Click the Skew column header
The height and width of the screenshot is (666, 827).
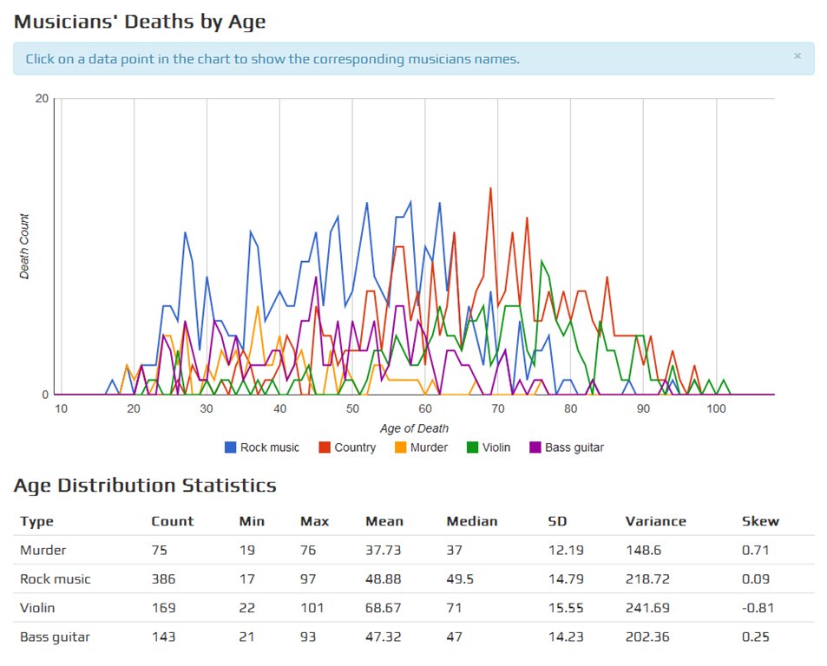pos(760,521)
